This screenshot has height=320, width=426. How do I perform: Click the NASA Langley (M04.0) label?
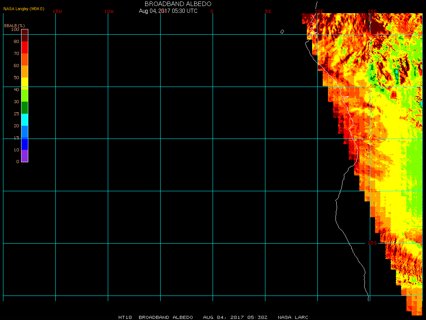[24, 8]
